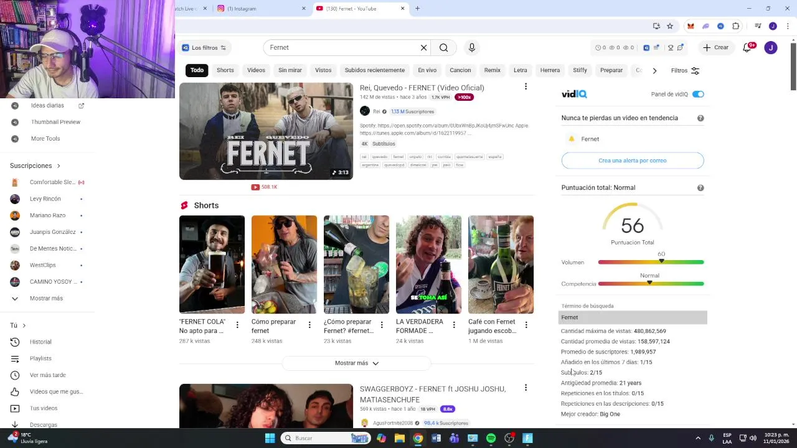This screenshot has width=797, height=448.
Task: Open a new browser tab
Action: (417, 9)
